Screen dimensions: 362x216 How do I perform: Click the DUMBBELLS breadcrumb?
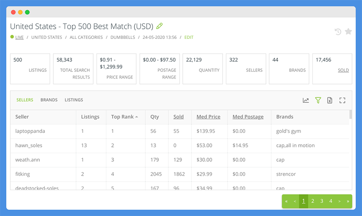(123, 38)
